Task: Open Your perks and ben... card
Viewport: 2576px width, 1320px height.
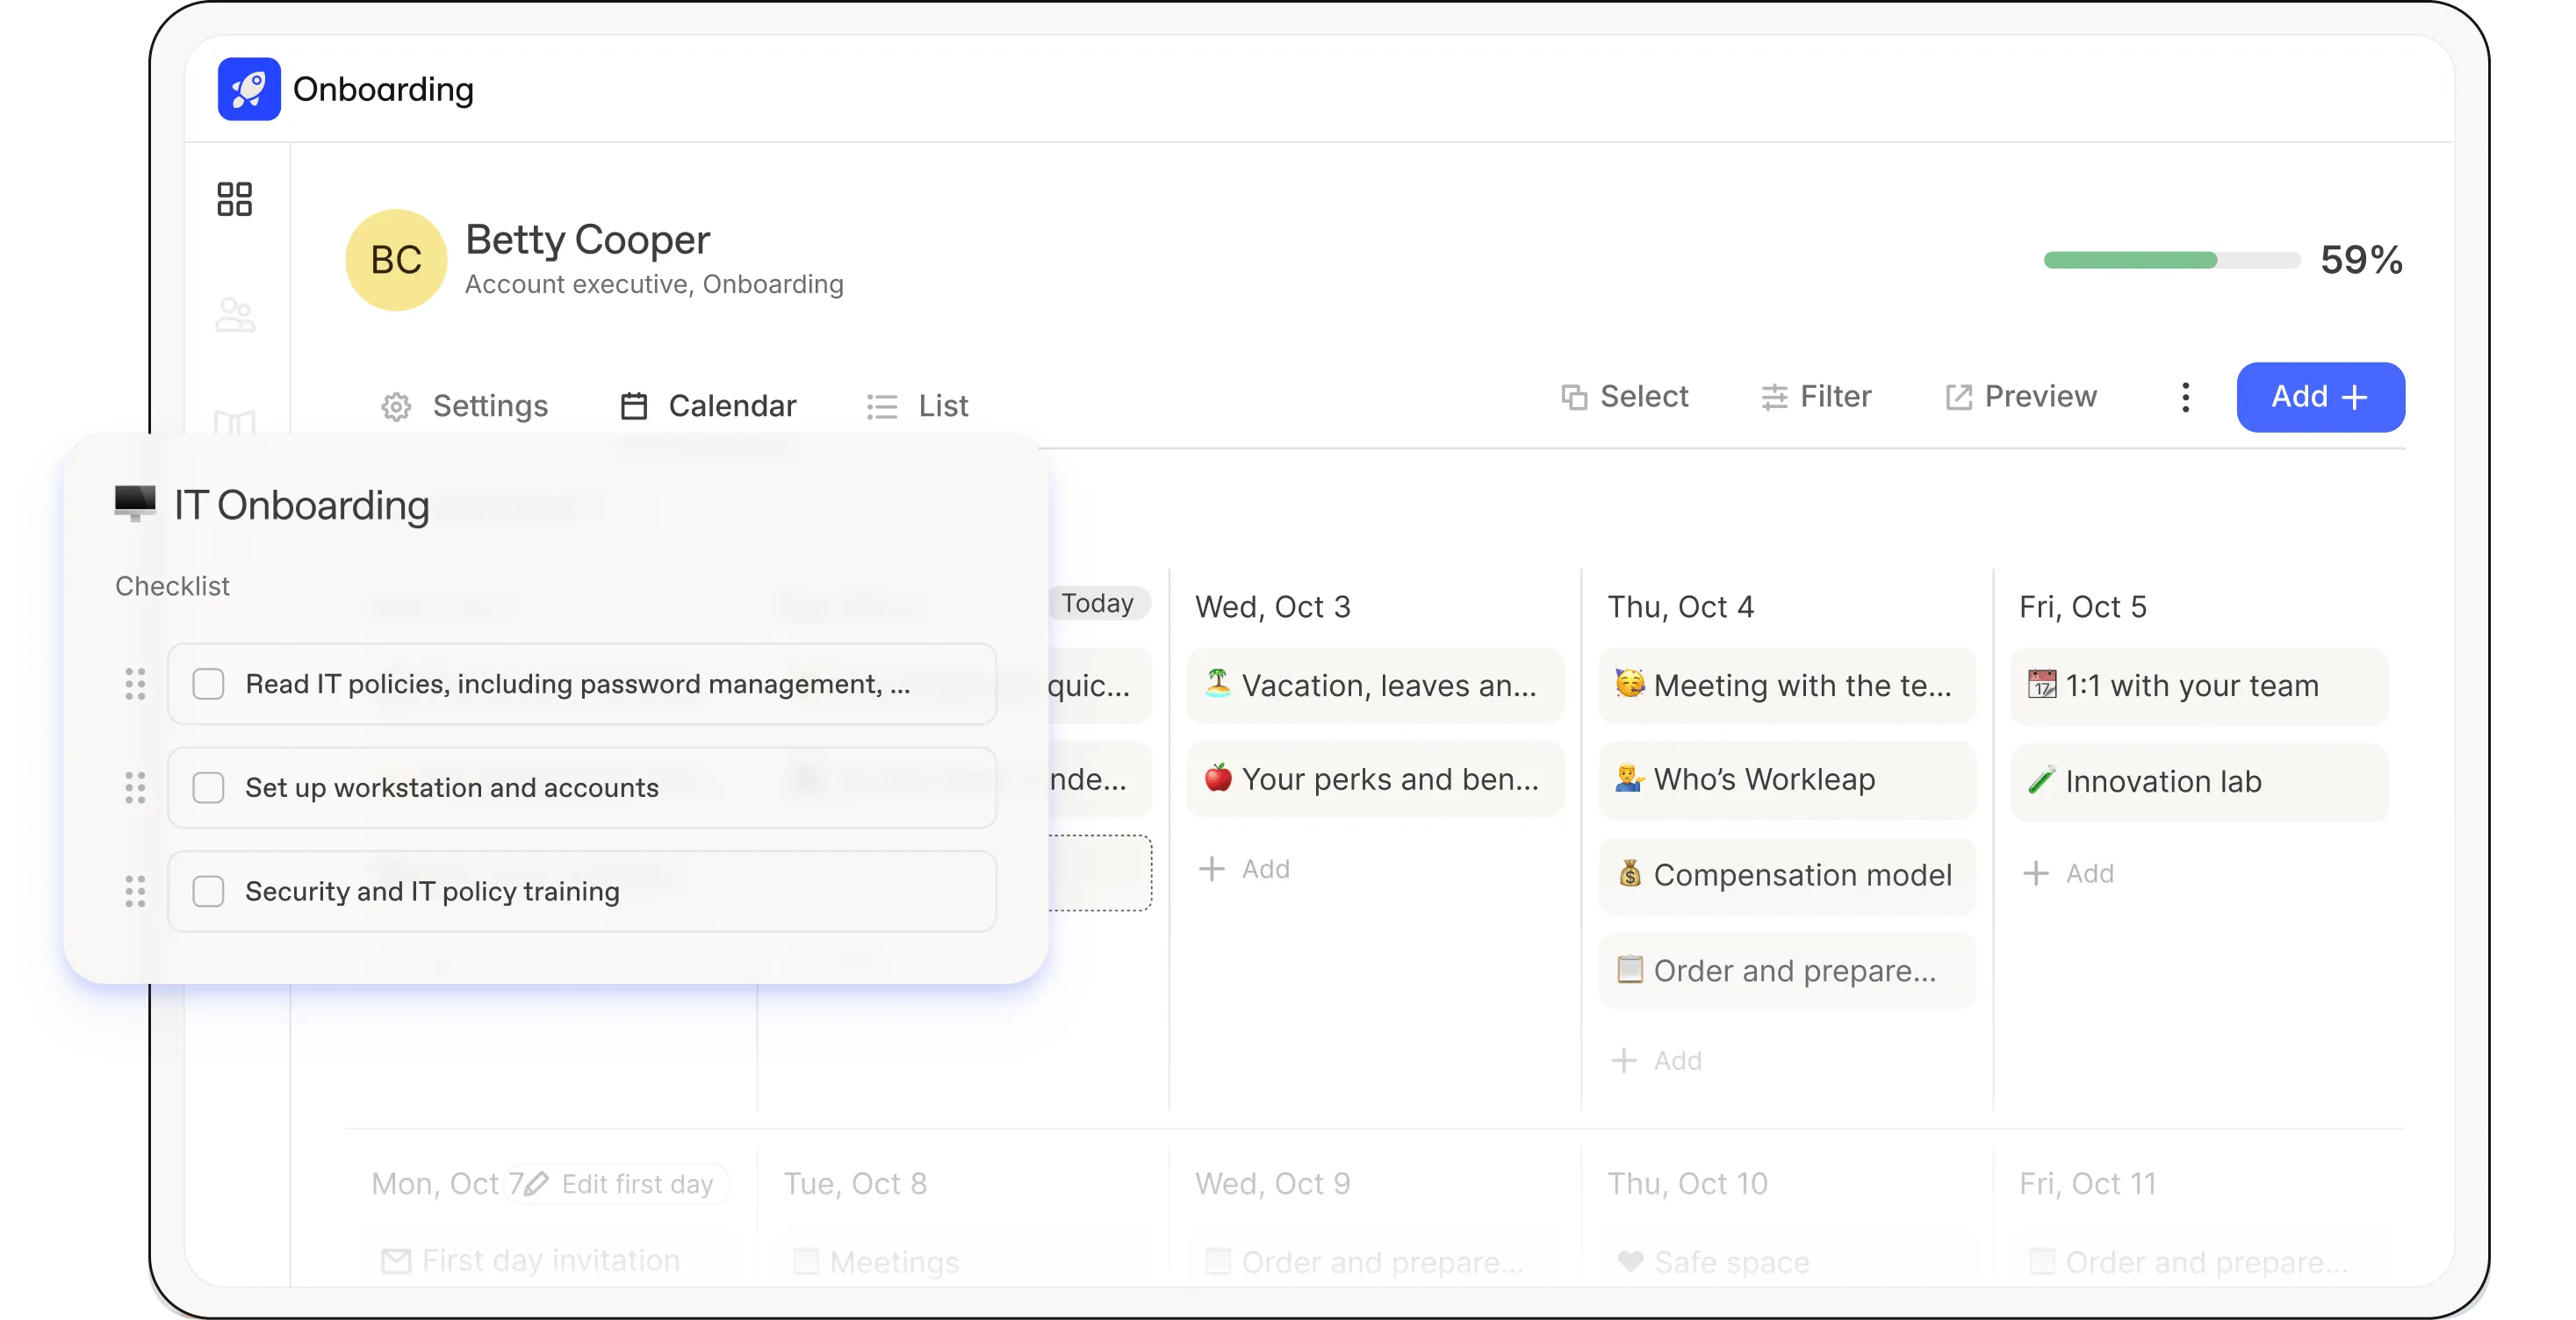Action: point(1375,779)
